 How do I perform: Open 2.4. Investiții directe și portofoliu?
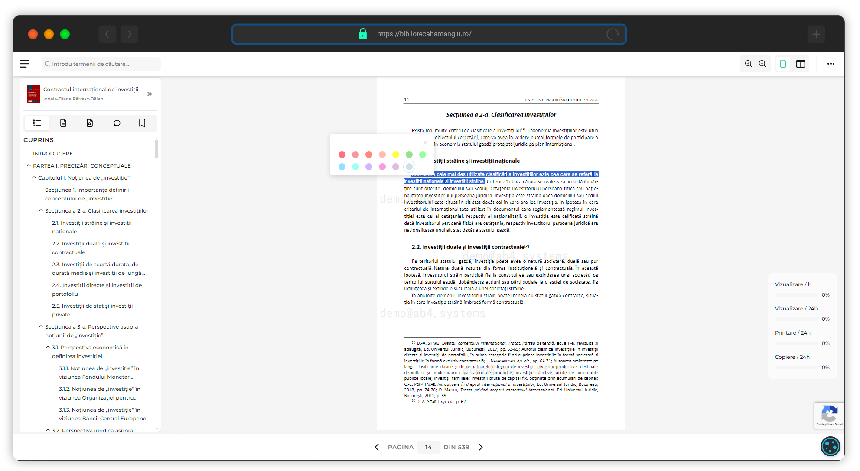pos(97,290)
